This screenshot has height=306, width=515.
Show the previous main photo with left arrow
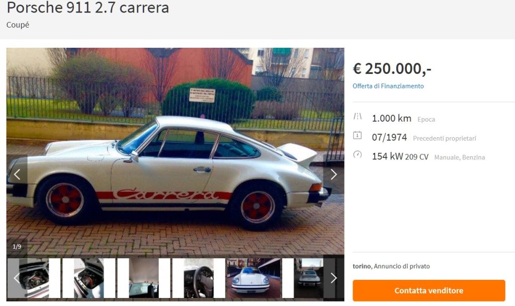[x=17, y=174]
